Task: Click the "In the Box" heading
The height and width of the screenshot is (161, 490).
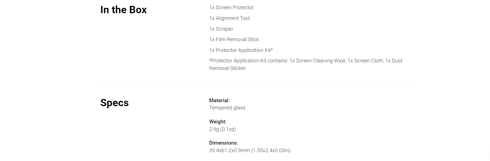Action: 123,10
